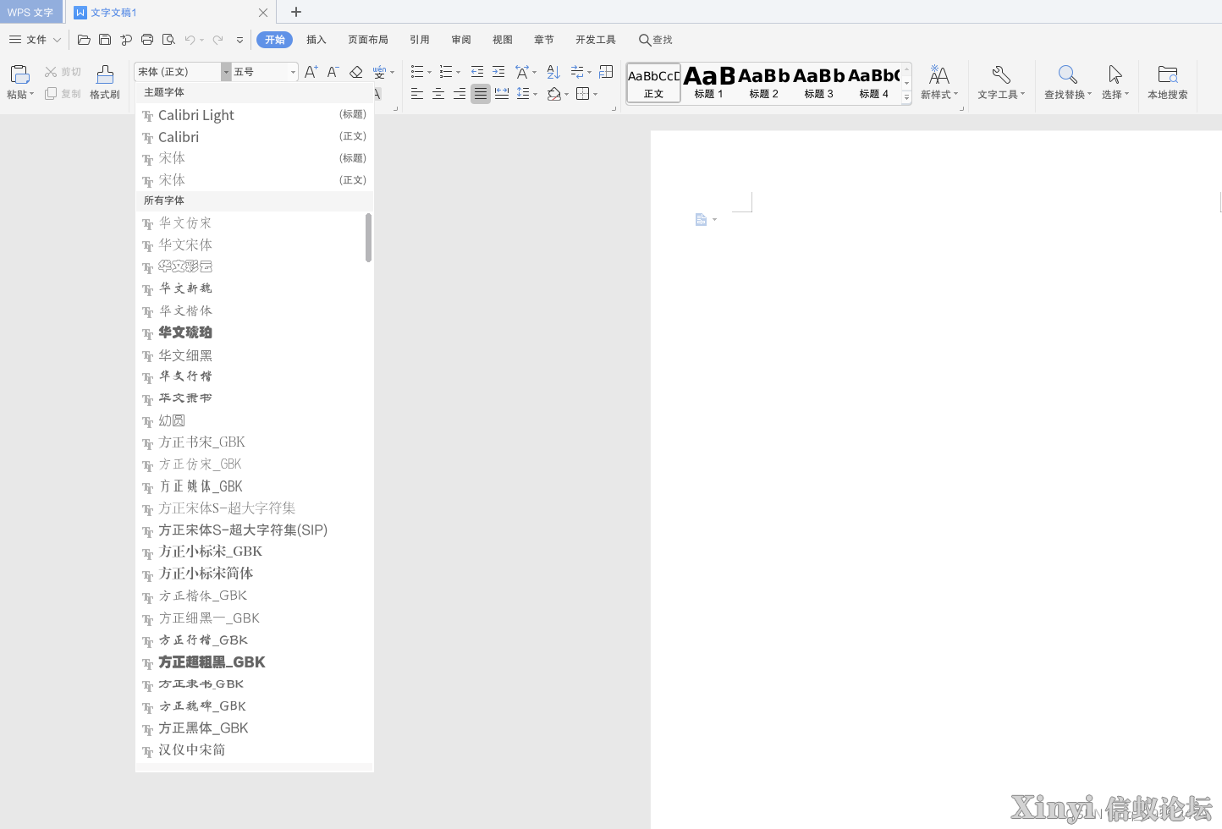Click the pinyin guide (wén) icon
Screen dimensions: 1222x829
[379, 72]
